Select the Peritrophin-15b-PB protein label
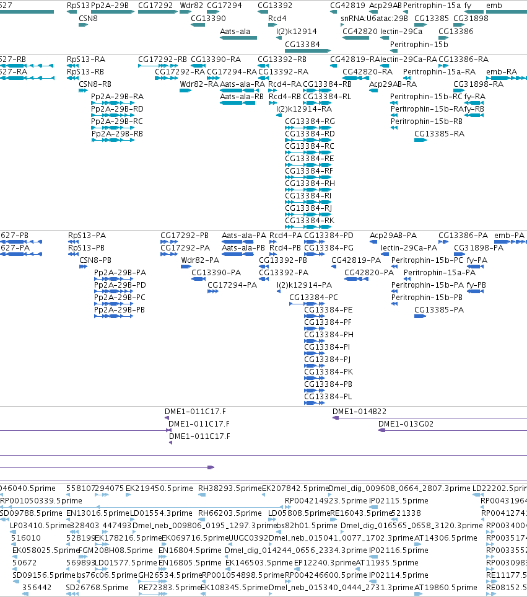The image size is (527, 597). coord(427,297)
